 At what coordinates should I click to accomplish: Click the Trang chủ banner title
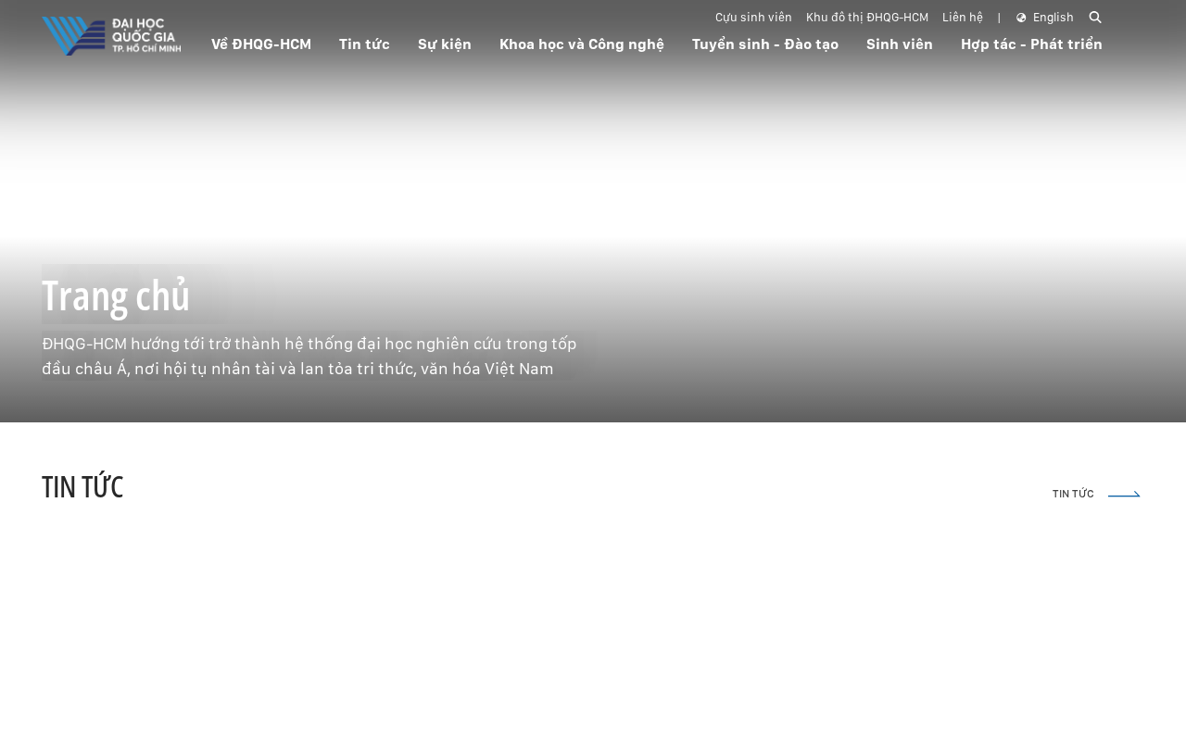pyautogui.click(x=116, y=296)
